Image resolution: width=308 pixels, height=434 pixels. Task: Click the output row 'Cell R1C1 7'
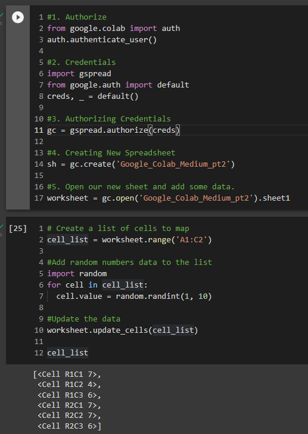click(x=67, y=374)
